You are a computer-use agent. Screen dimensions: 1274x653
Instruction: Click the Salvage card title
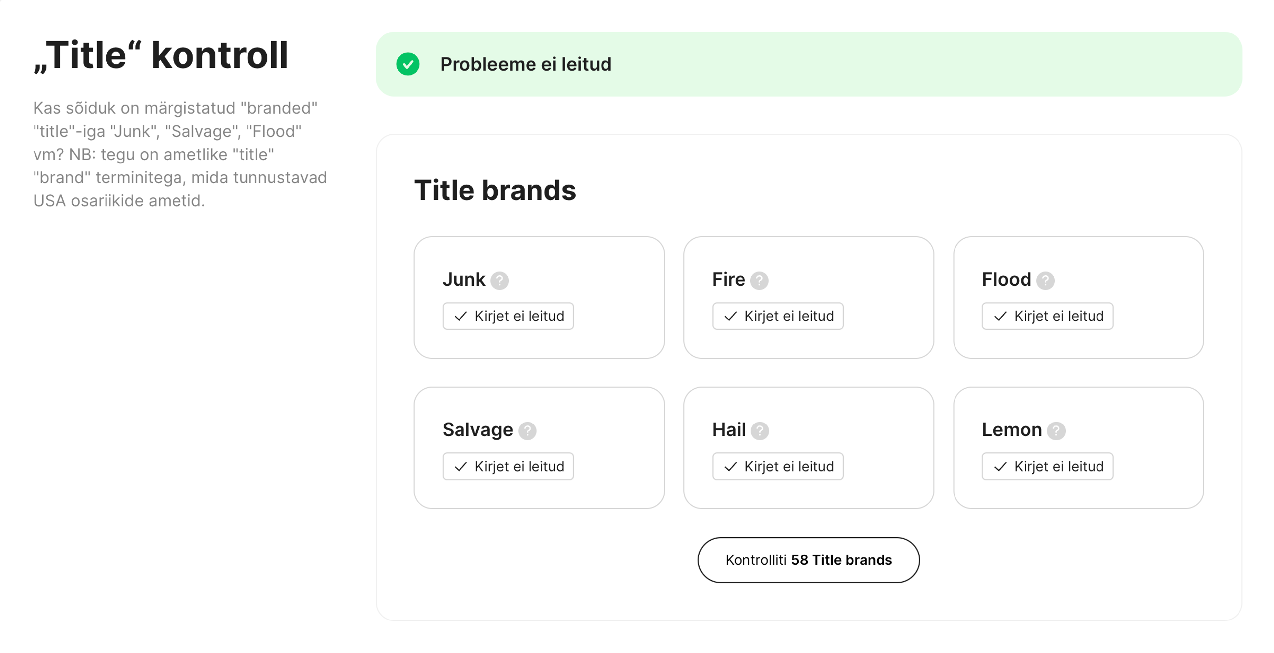point(477,429)
